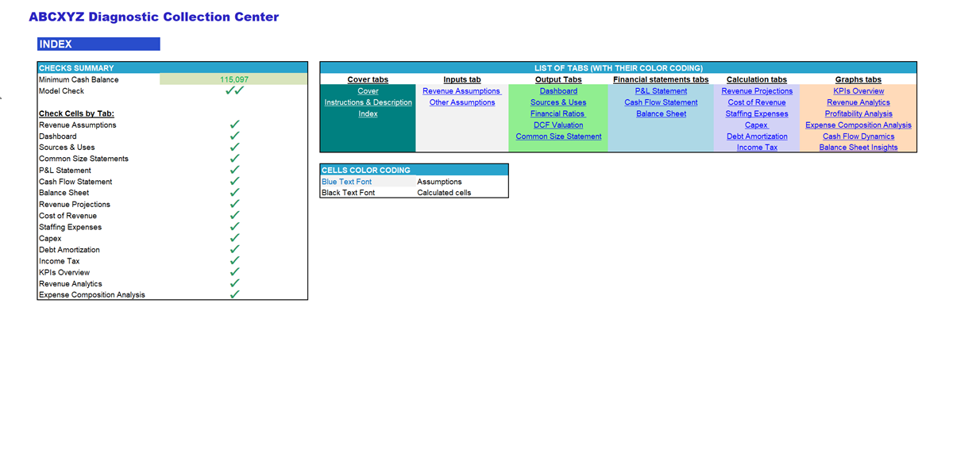Select the INDEX heading cell

tap(98, 44)
